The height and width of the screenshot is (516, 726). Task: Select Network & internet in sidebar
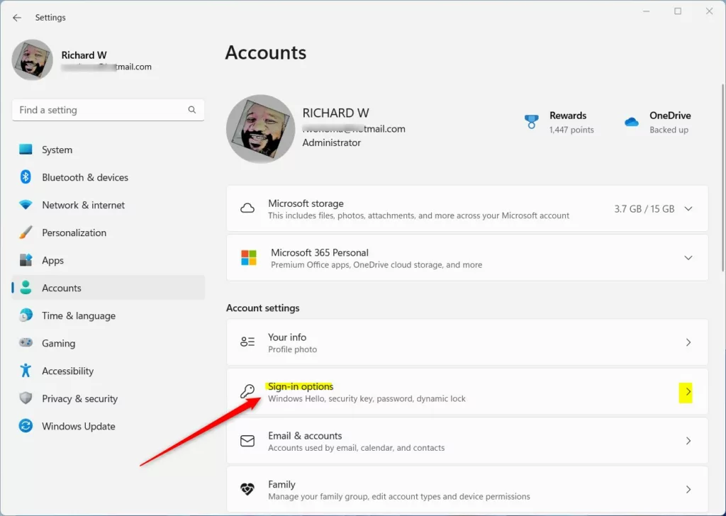pyautogui.click(x=83, y=205)
